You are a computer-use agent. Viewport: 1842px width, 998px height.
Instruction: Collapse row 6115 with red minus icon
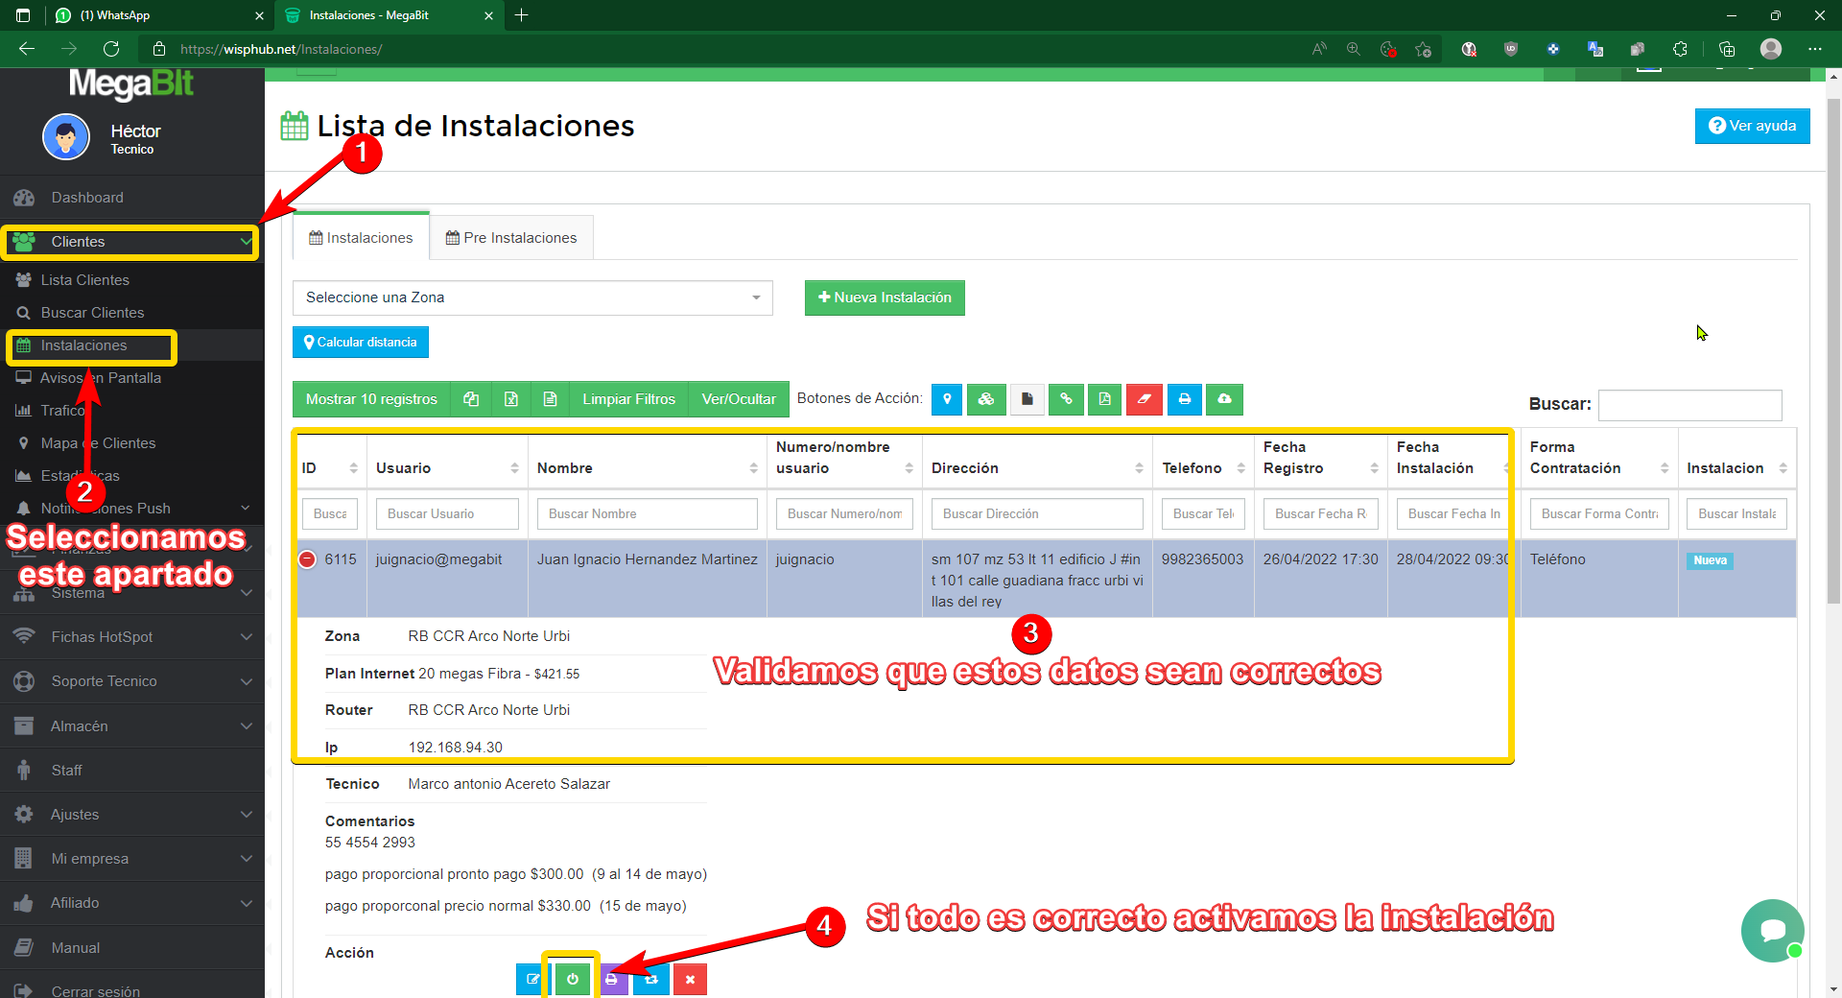point(307,559)
